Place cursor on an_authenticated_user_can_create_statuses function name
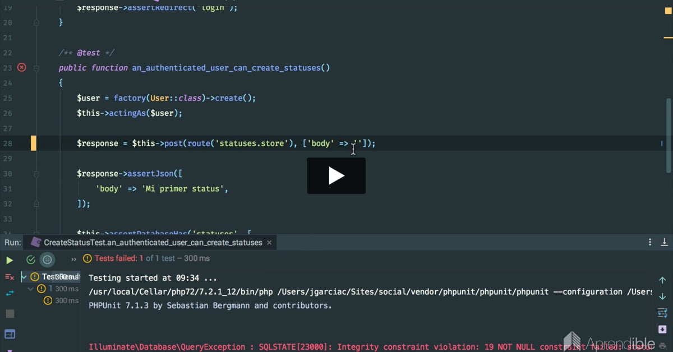 [x=227, y=68]
